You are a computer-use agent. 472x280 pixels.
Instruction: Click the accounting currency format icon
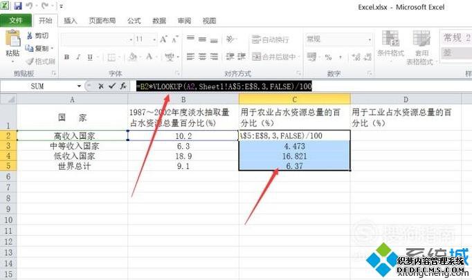[x=312, y=57]
